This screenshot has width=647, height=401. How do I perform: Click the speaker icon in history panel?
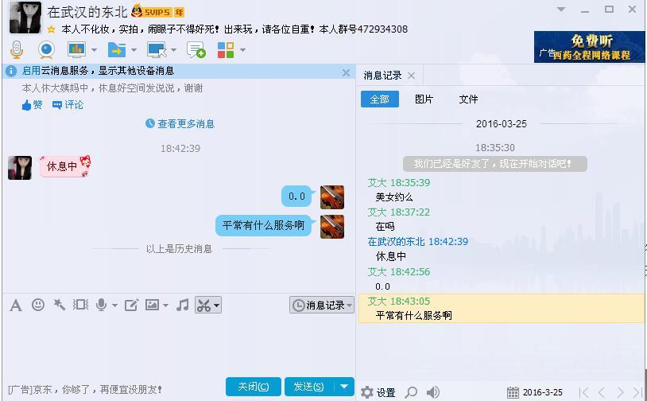(x=433, y=392)
